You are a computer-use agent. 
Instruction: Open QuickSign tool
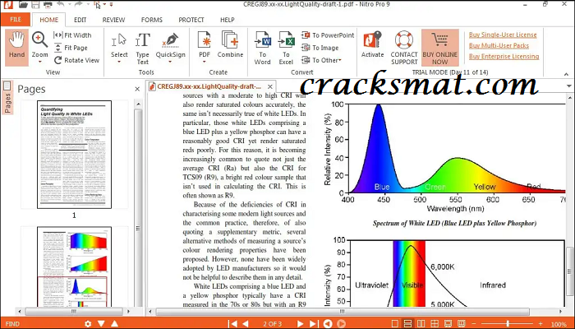click(171, 45)
